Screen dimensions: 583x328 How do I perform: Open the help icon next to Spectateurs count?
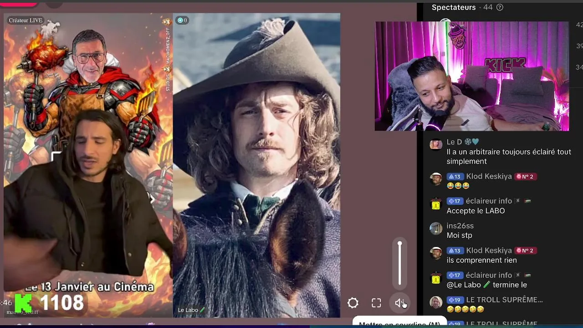coord(500,7)
